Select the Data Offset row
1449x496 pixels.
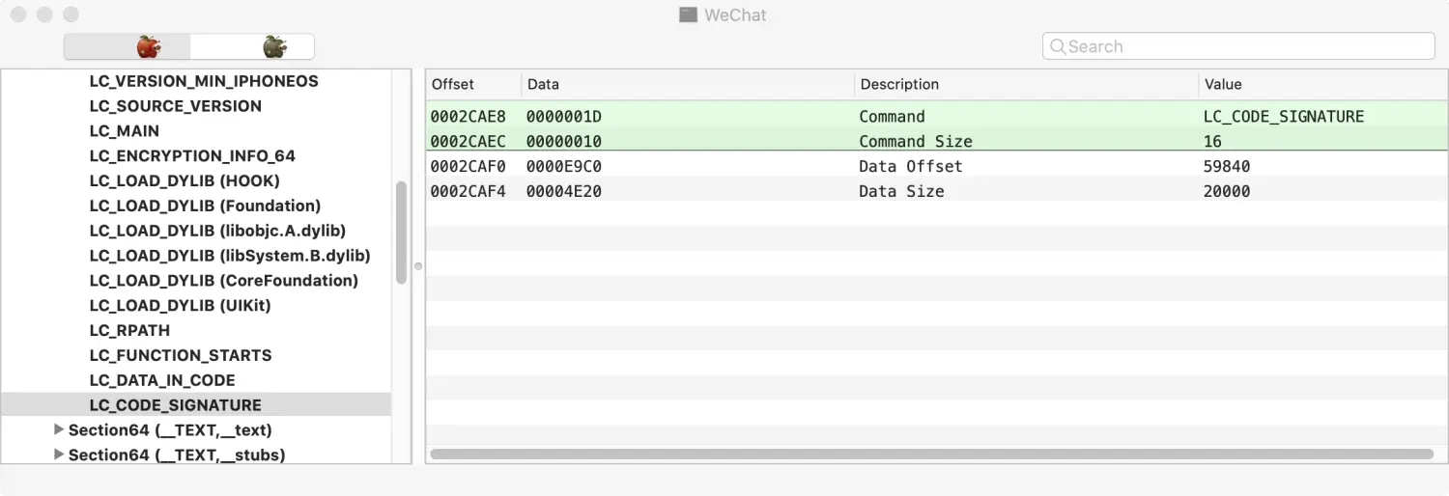pyautogui.click(x=910, y=166)
